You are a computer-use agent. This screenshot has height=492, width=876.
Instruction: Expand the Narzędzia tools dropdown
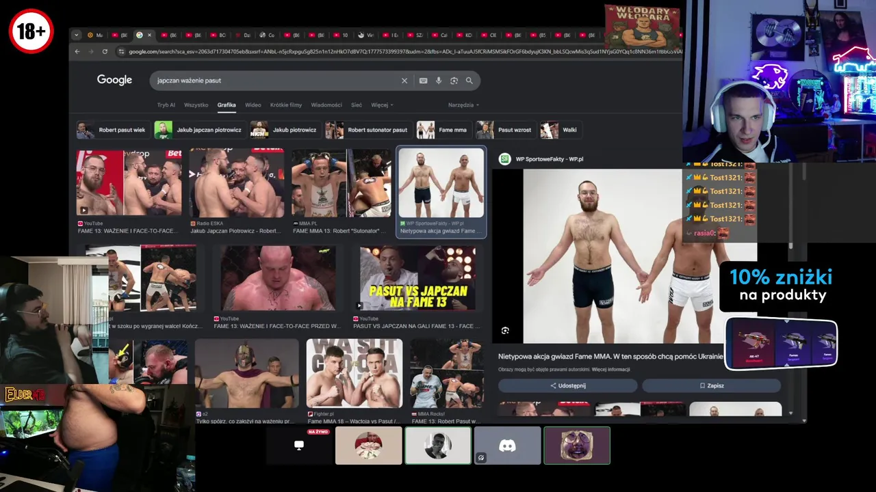pos(463,105)
